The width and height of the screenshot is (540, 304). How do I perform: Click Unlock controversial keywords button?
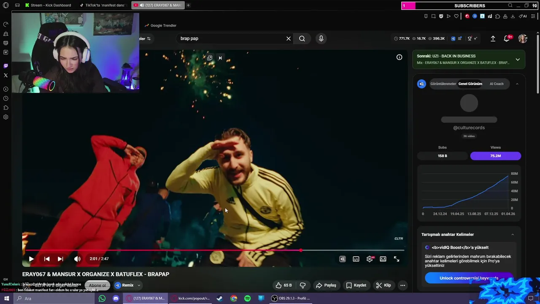coord(469,278)
